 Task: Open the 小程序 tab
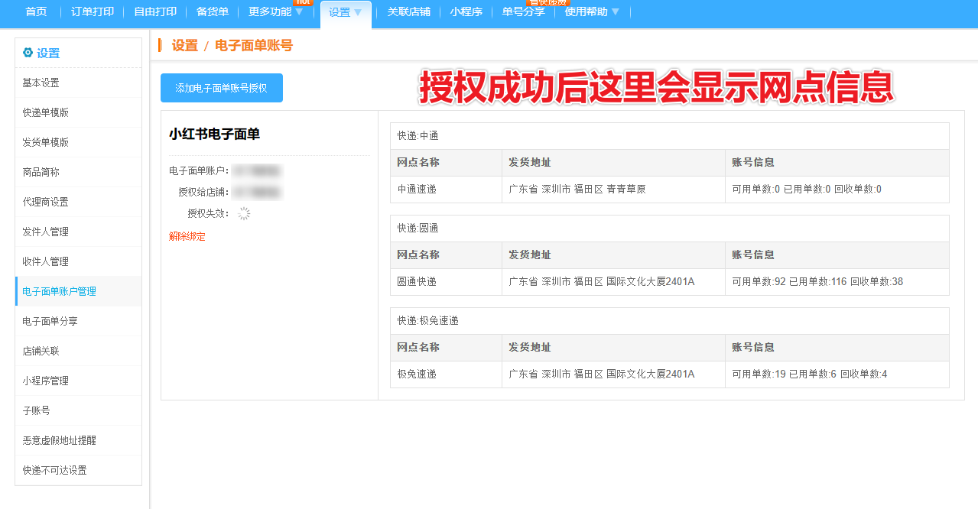(466, 12)
